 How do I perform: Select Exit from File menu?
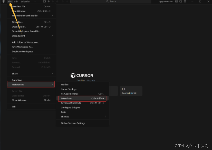pyautogui.click(x=31, y=107)
